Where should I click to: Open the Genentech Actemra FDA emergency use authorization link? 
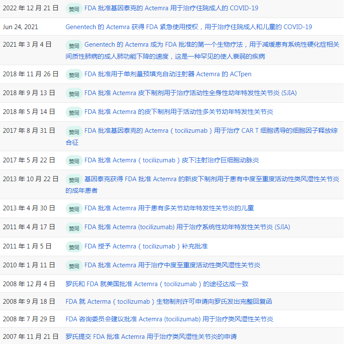click(x=189, y=27)
